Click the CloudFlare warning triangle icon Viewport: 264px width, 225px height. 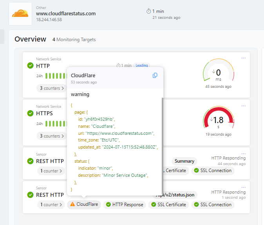[72, 204]
